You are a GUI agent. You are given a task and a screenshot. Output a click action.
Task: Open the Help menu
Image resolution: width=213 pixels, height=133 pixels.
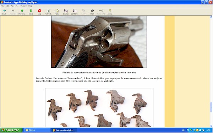(x=30, y=6)
